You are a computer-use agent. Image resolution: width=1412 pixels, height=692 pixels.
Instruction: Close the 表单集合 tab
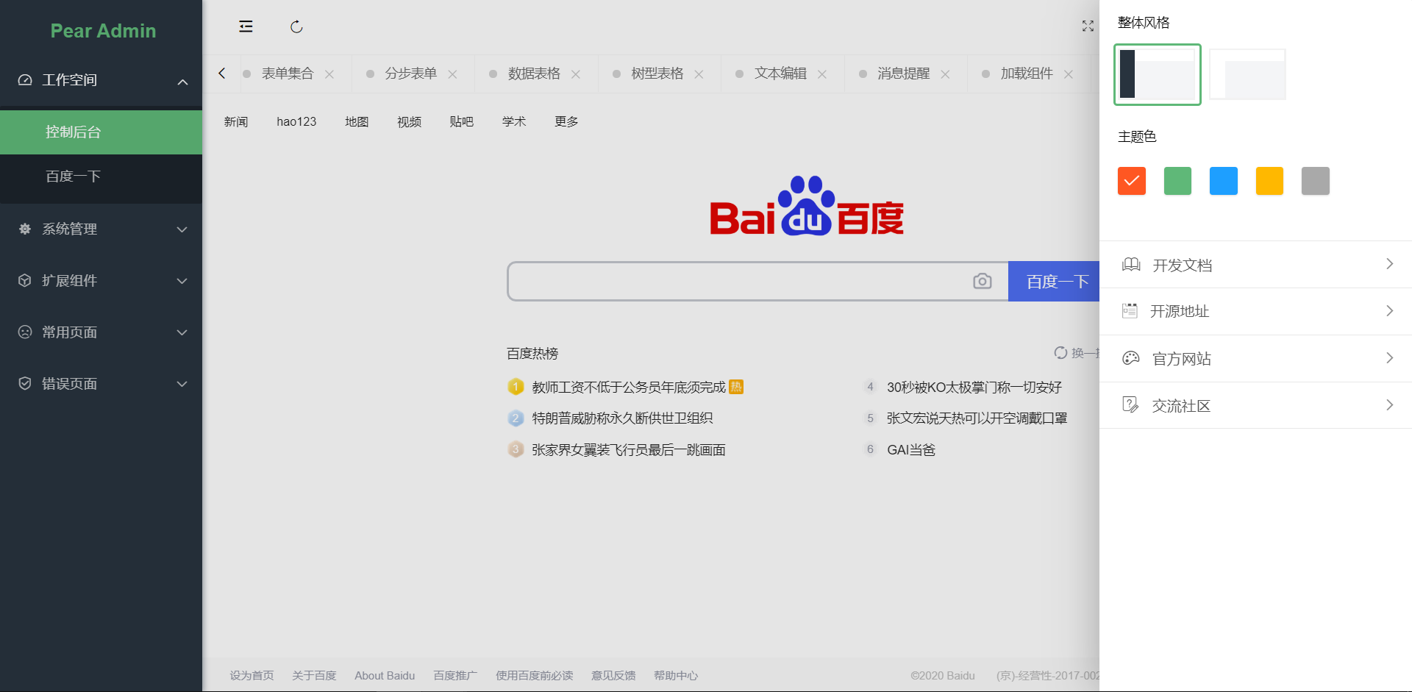click(329, 74)
